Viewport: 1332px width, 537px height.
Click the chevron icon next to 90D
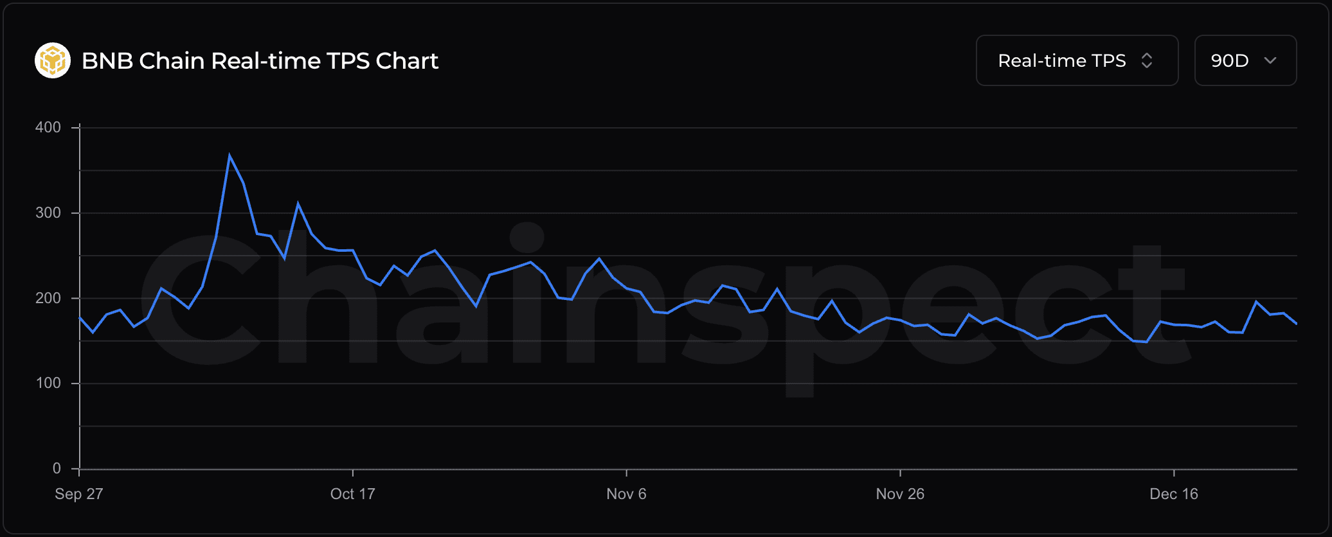coord(1270,60)
